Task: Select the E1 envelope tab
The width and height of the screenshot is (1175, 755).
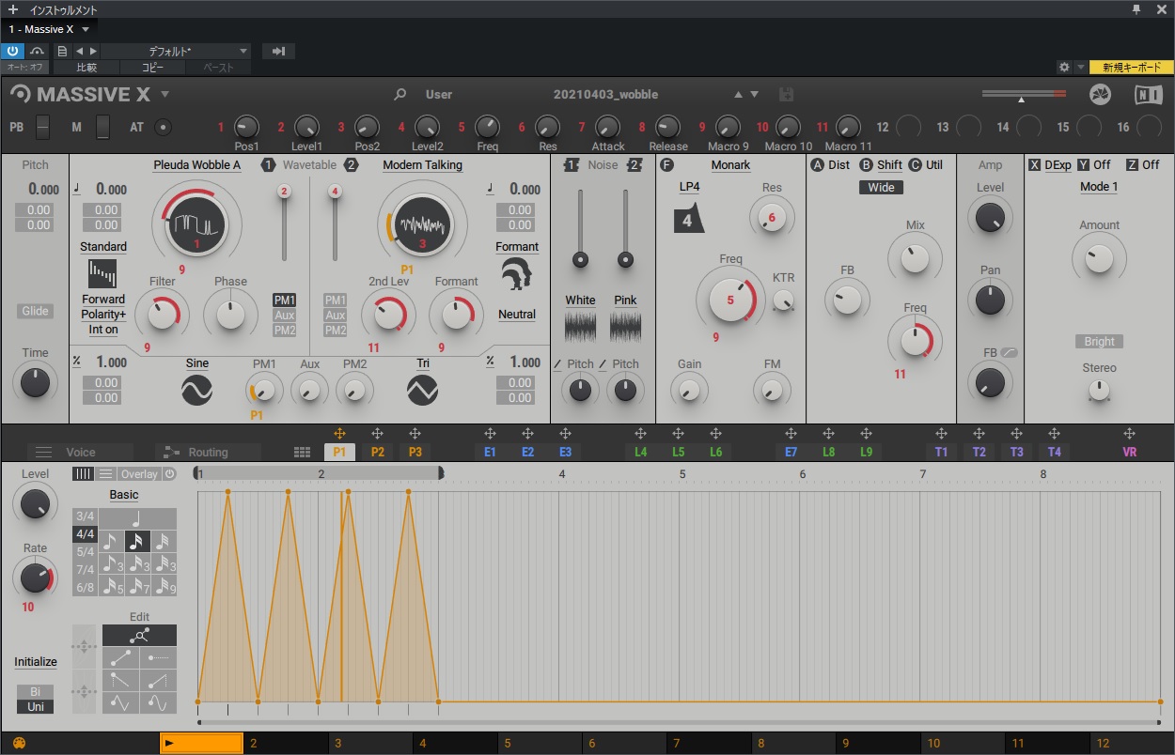Action: pos(490,452)
